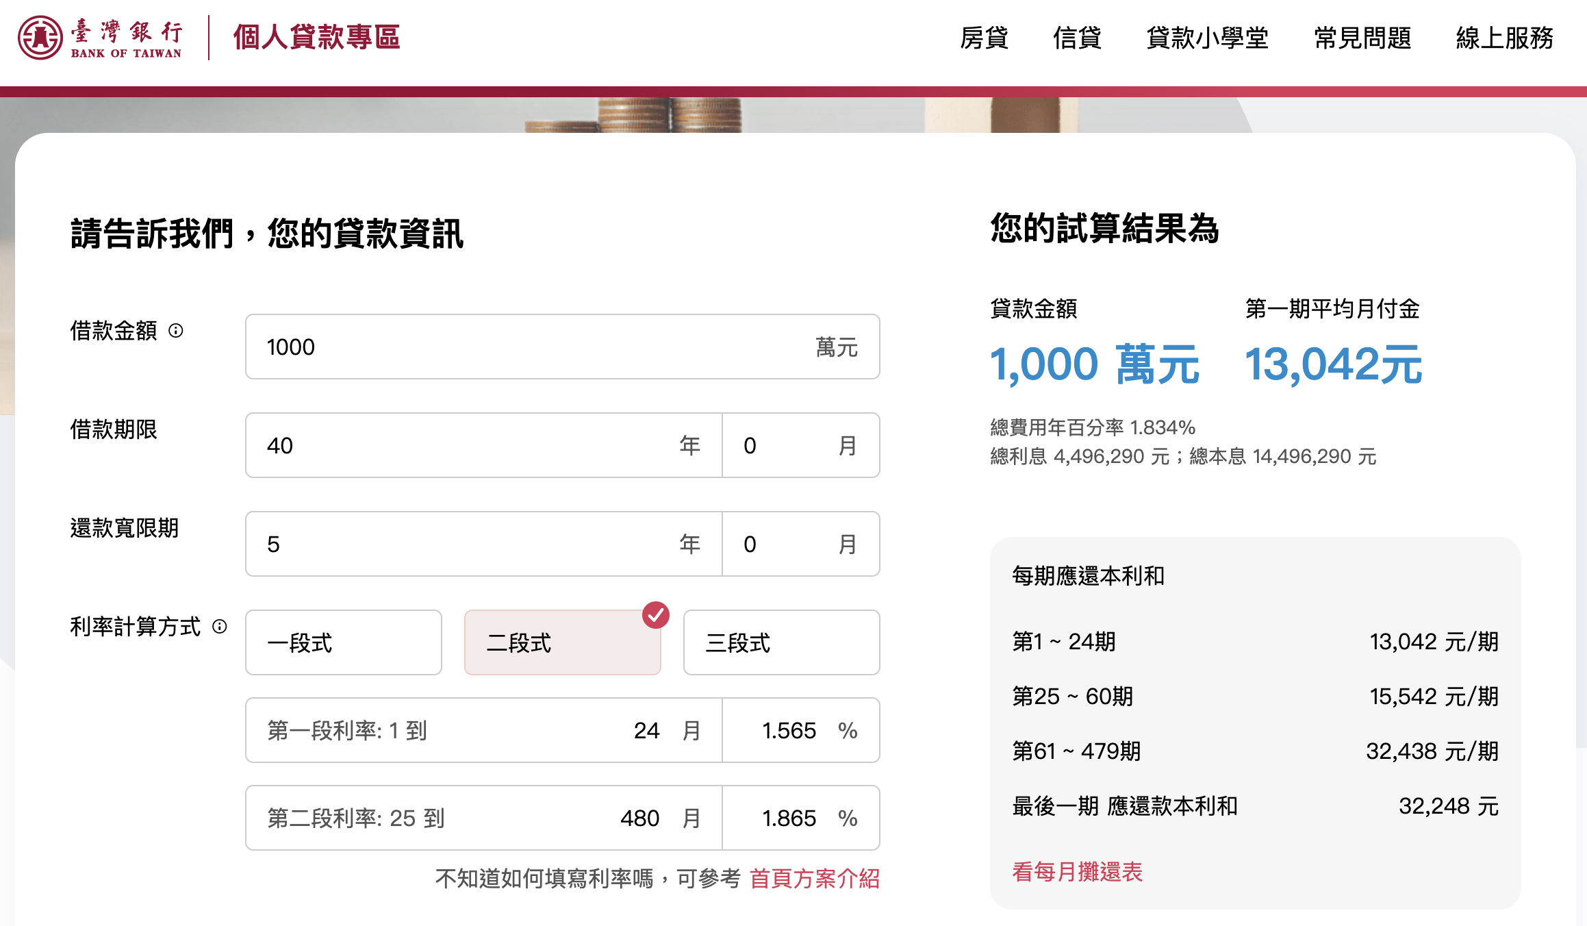1587x926 pixels.
Task: Open 線上服務 navigation item
Action: (x=1504, y=38)
